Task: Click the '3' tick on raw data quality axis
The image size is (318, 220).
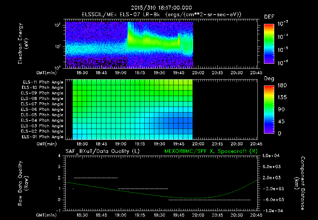Action: tap(59, 167)
